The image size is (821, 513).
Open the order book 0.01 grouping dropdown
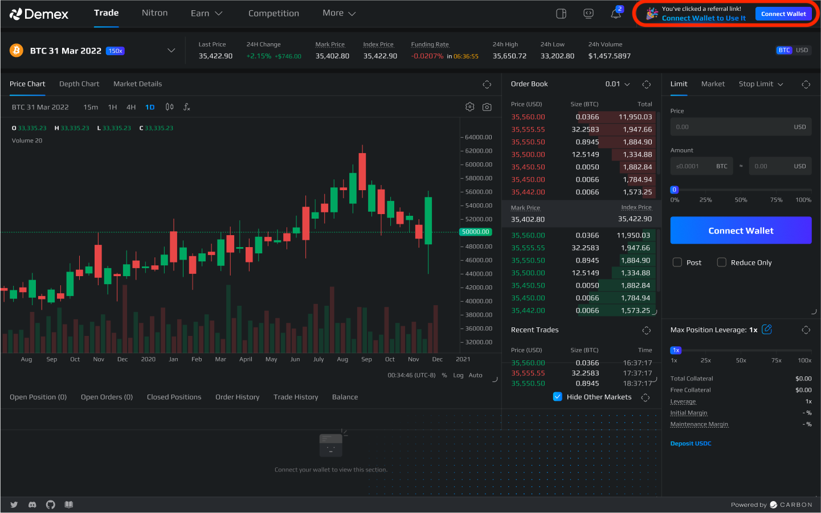(x=618, y=84)
